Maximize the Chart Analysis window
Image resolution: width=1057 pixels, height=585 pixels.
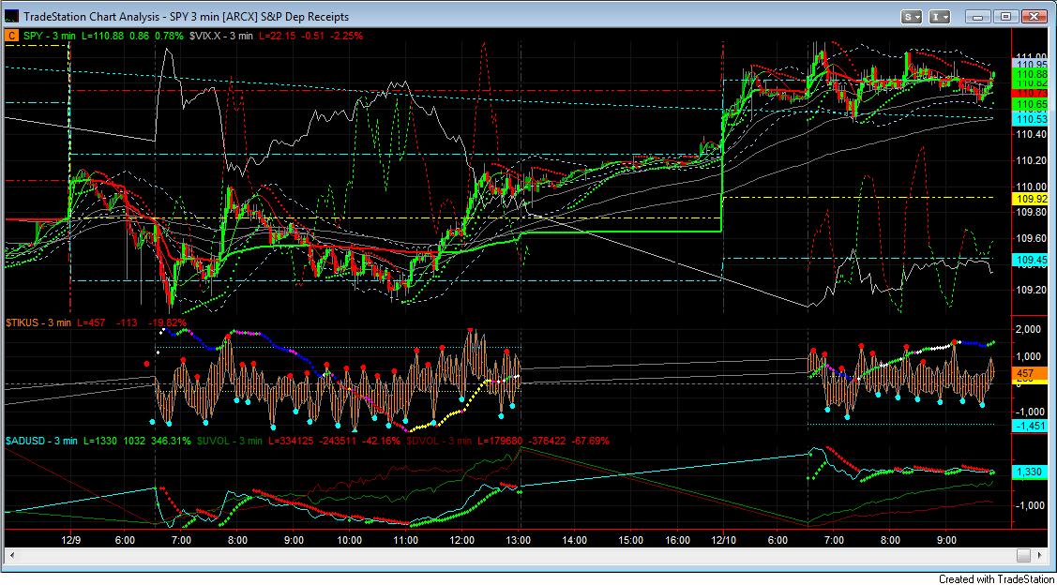[x=1005, y=16]
